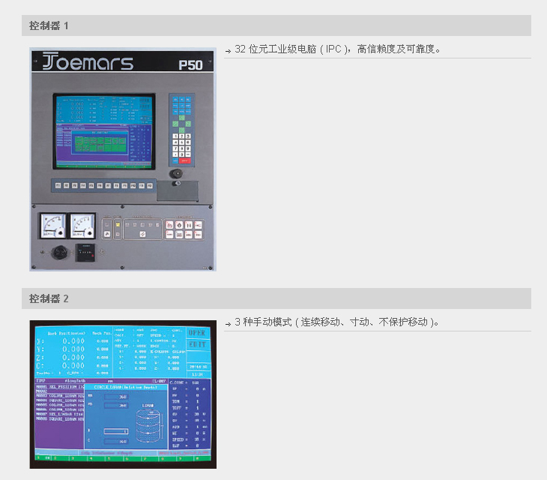Click the OPER button on the screen

pos(196,332)
